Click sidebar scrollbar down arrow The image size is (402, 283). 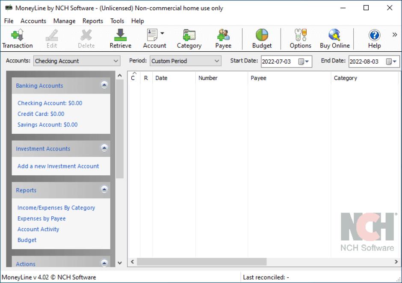(120, 263)
